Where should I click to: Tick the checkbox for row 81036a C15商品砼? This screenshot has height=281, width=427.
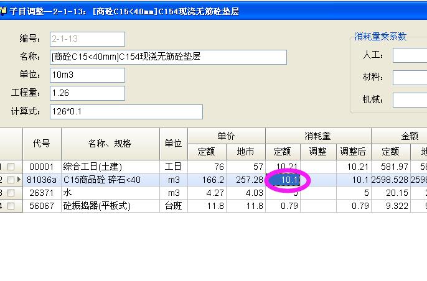(x=11, y=180)
